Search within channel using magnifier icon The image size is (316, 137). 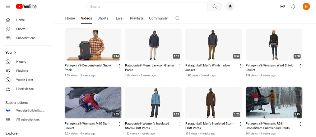177,18
